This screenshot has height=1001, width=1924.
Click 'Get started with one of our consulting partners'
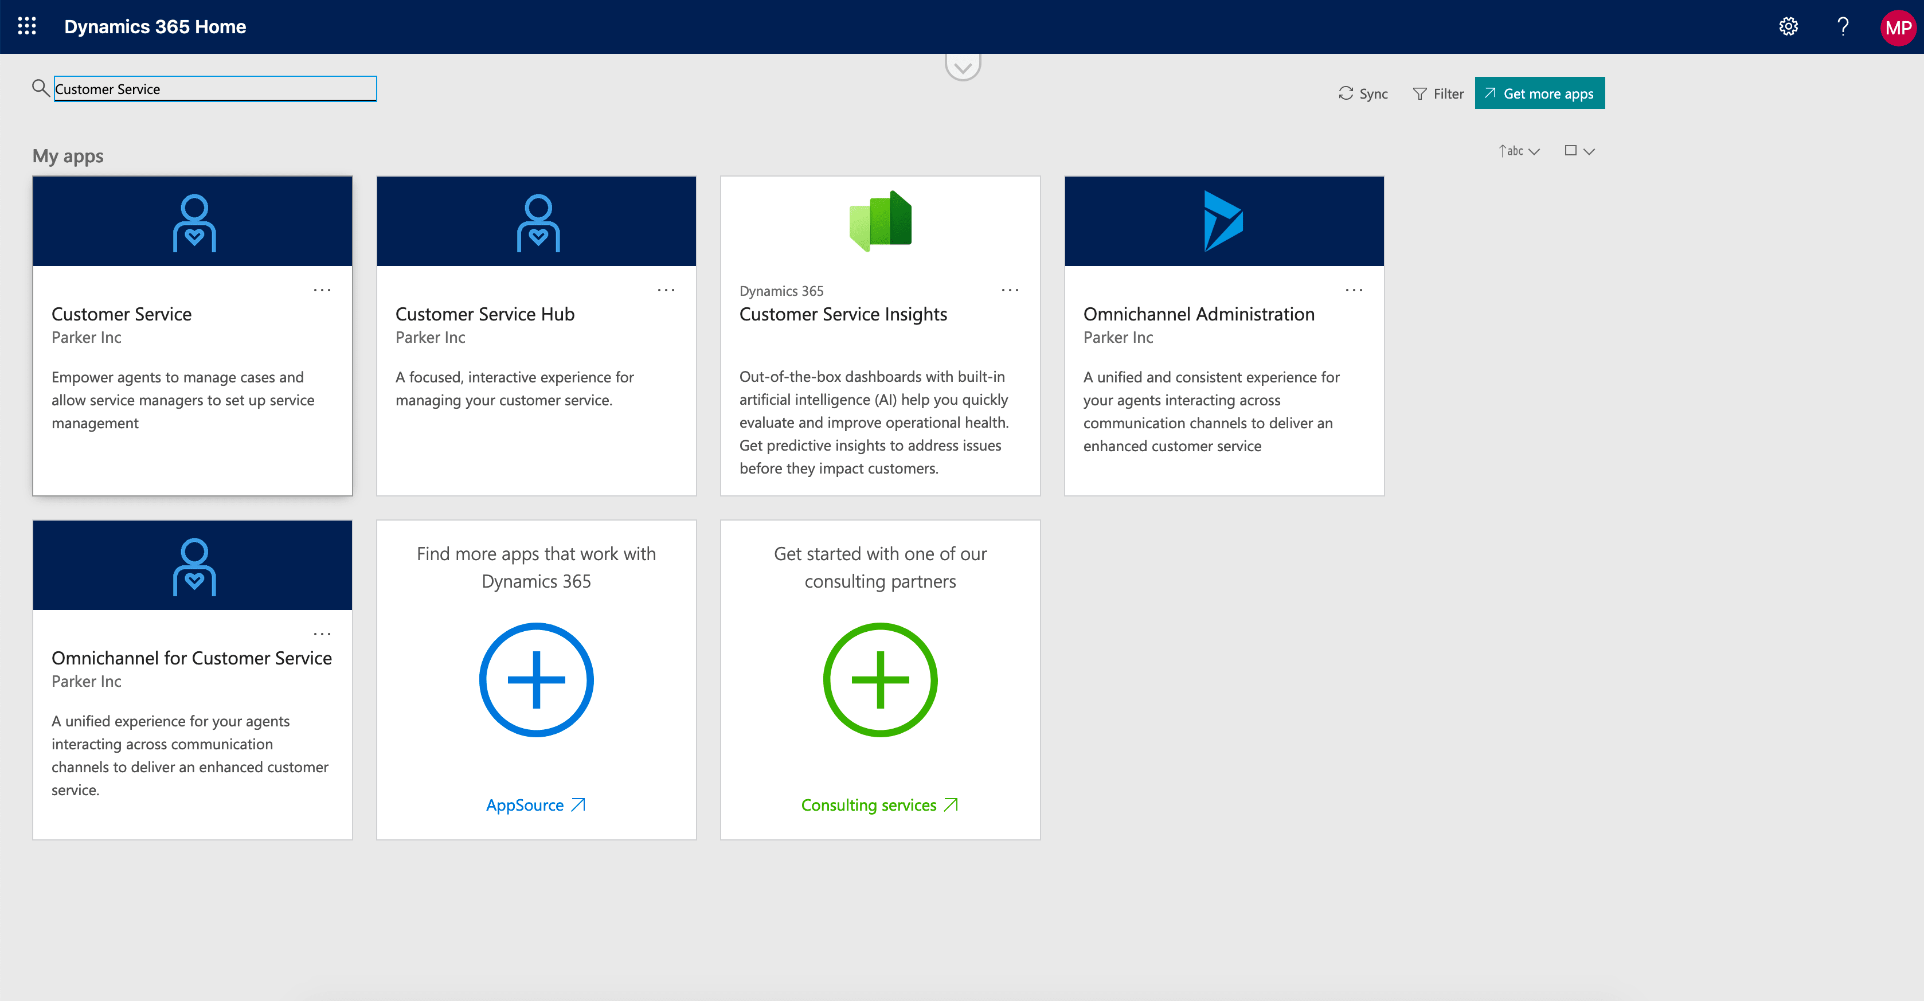[881, 568]
